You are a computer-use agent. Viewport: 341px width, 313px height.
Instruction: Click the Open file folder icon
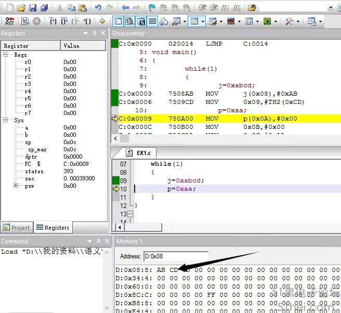tap(21, 8)
